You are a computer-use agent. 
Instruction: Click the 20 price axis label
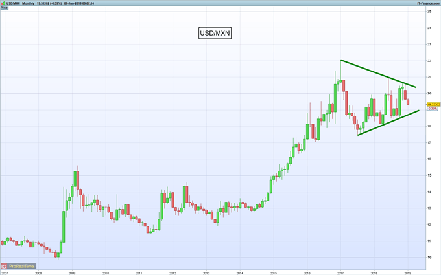click(429, 93)
